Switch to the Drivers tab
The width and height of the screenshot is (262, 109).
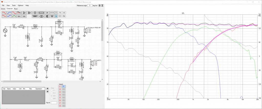(3, 9)
